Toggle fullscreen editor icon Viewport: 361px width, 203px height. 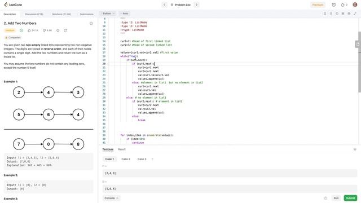pos(355,14)
